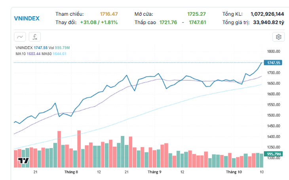
Task: Open the indicators fx button
Action: click(35, 37)
